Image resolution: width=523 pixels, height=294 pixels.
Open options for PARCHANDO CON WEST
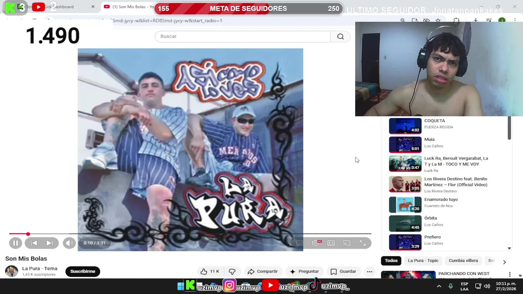click(x=510, y=274)
